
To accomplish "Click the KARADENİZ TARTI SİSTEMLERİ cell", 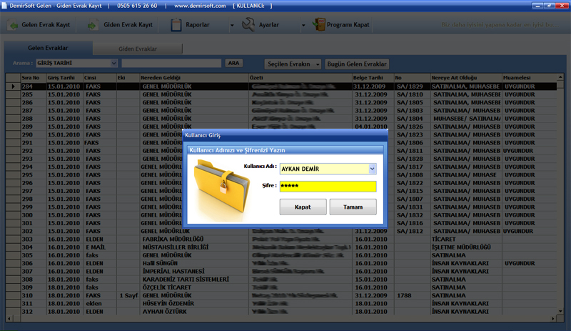I will 194,280.
